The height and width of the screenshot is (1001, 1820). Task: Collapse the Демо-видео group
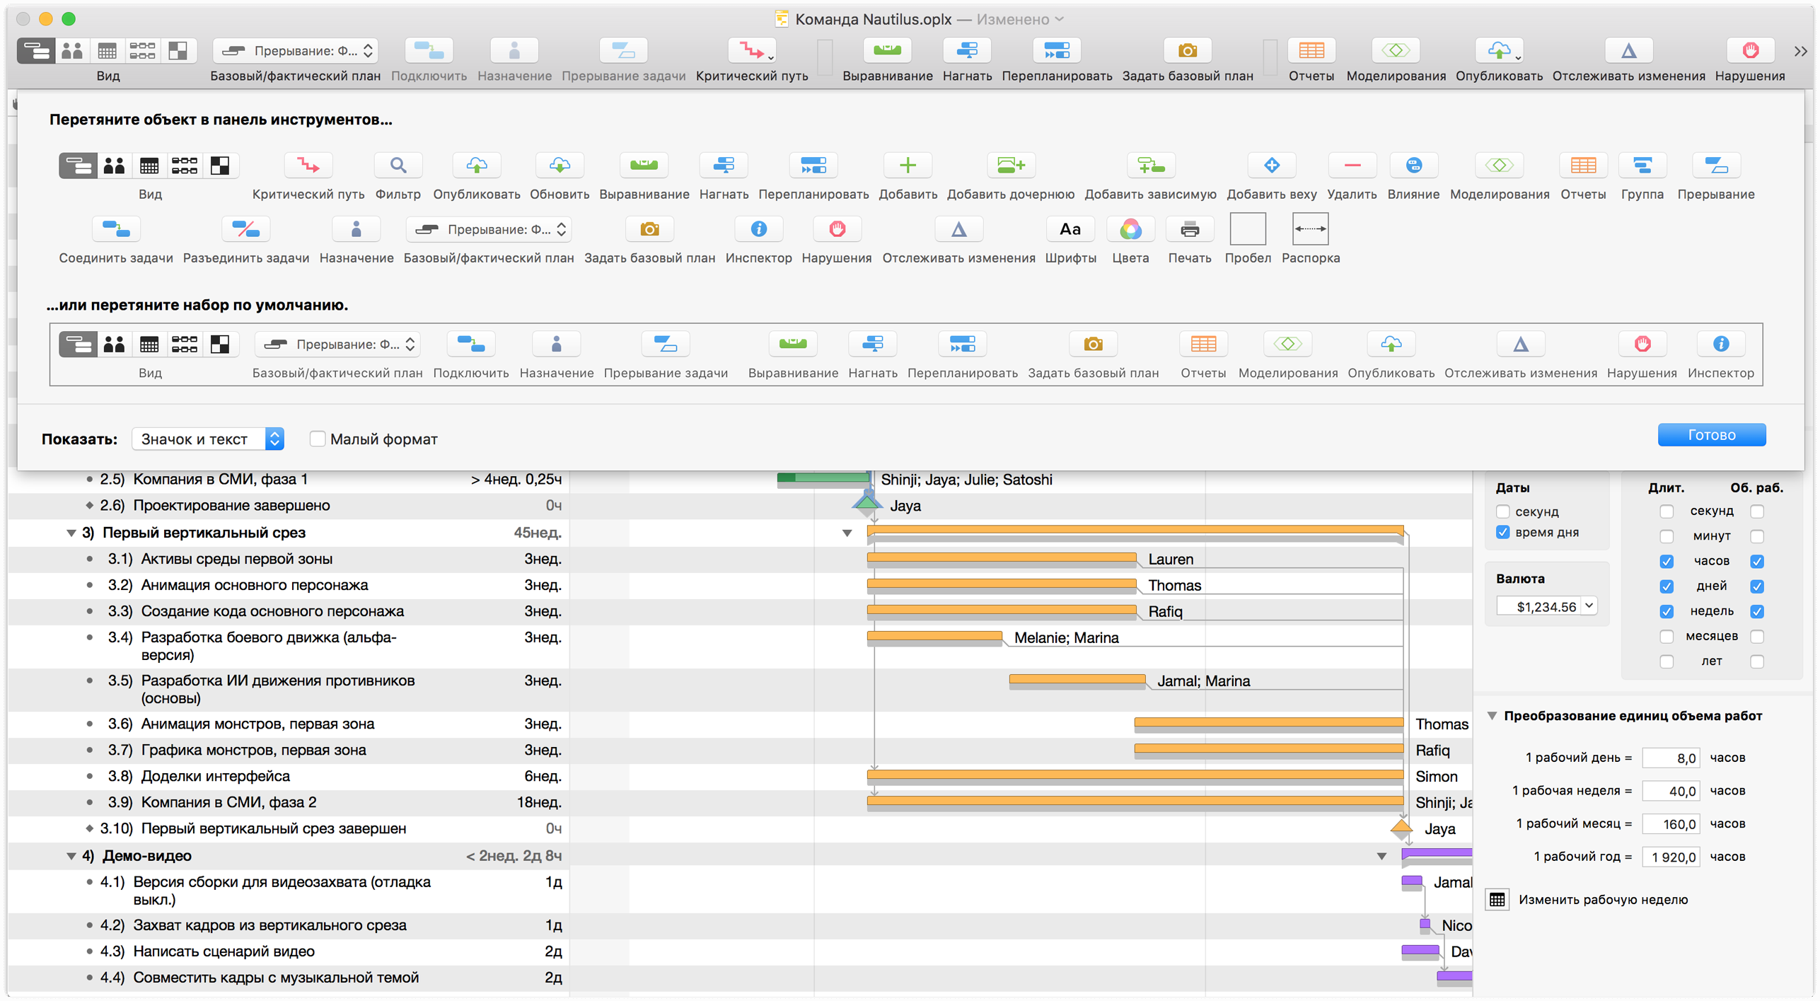71,856
